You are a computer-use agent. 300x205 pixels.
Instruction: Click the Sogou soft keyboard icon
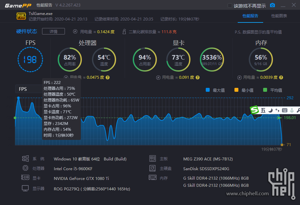pyautogui.click(x=284, y=110)
